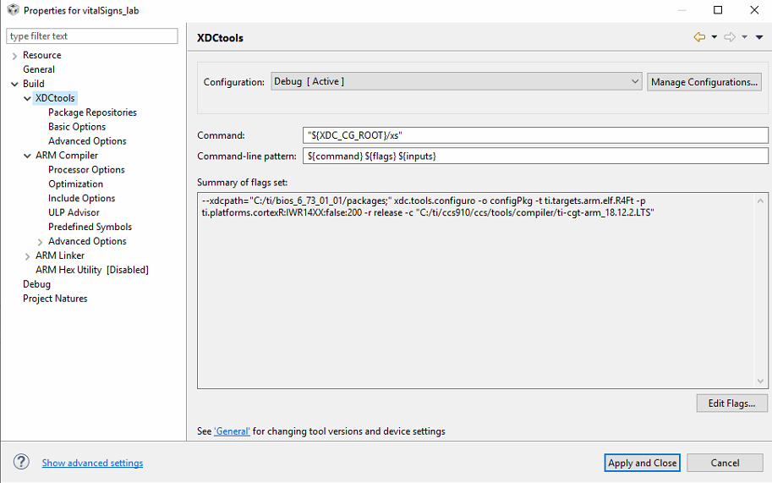Open Project Natures page
This screenshot has width=772, height=483.
click(x=55, y=299)
